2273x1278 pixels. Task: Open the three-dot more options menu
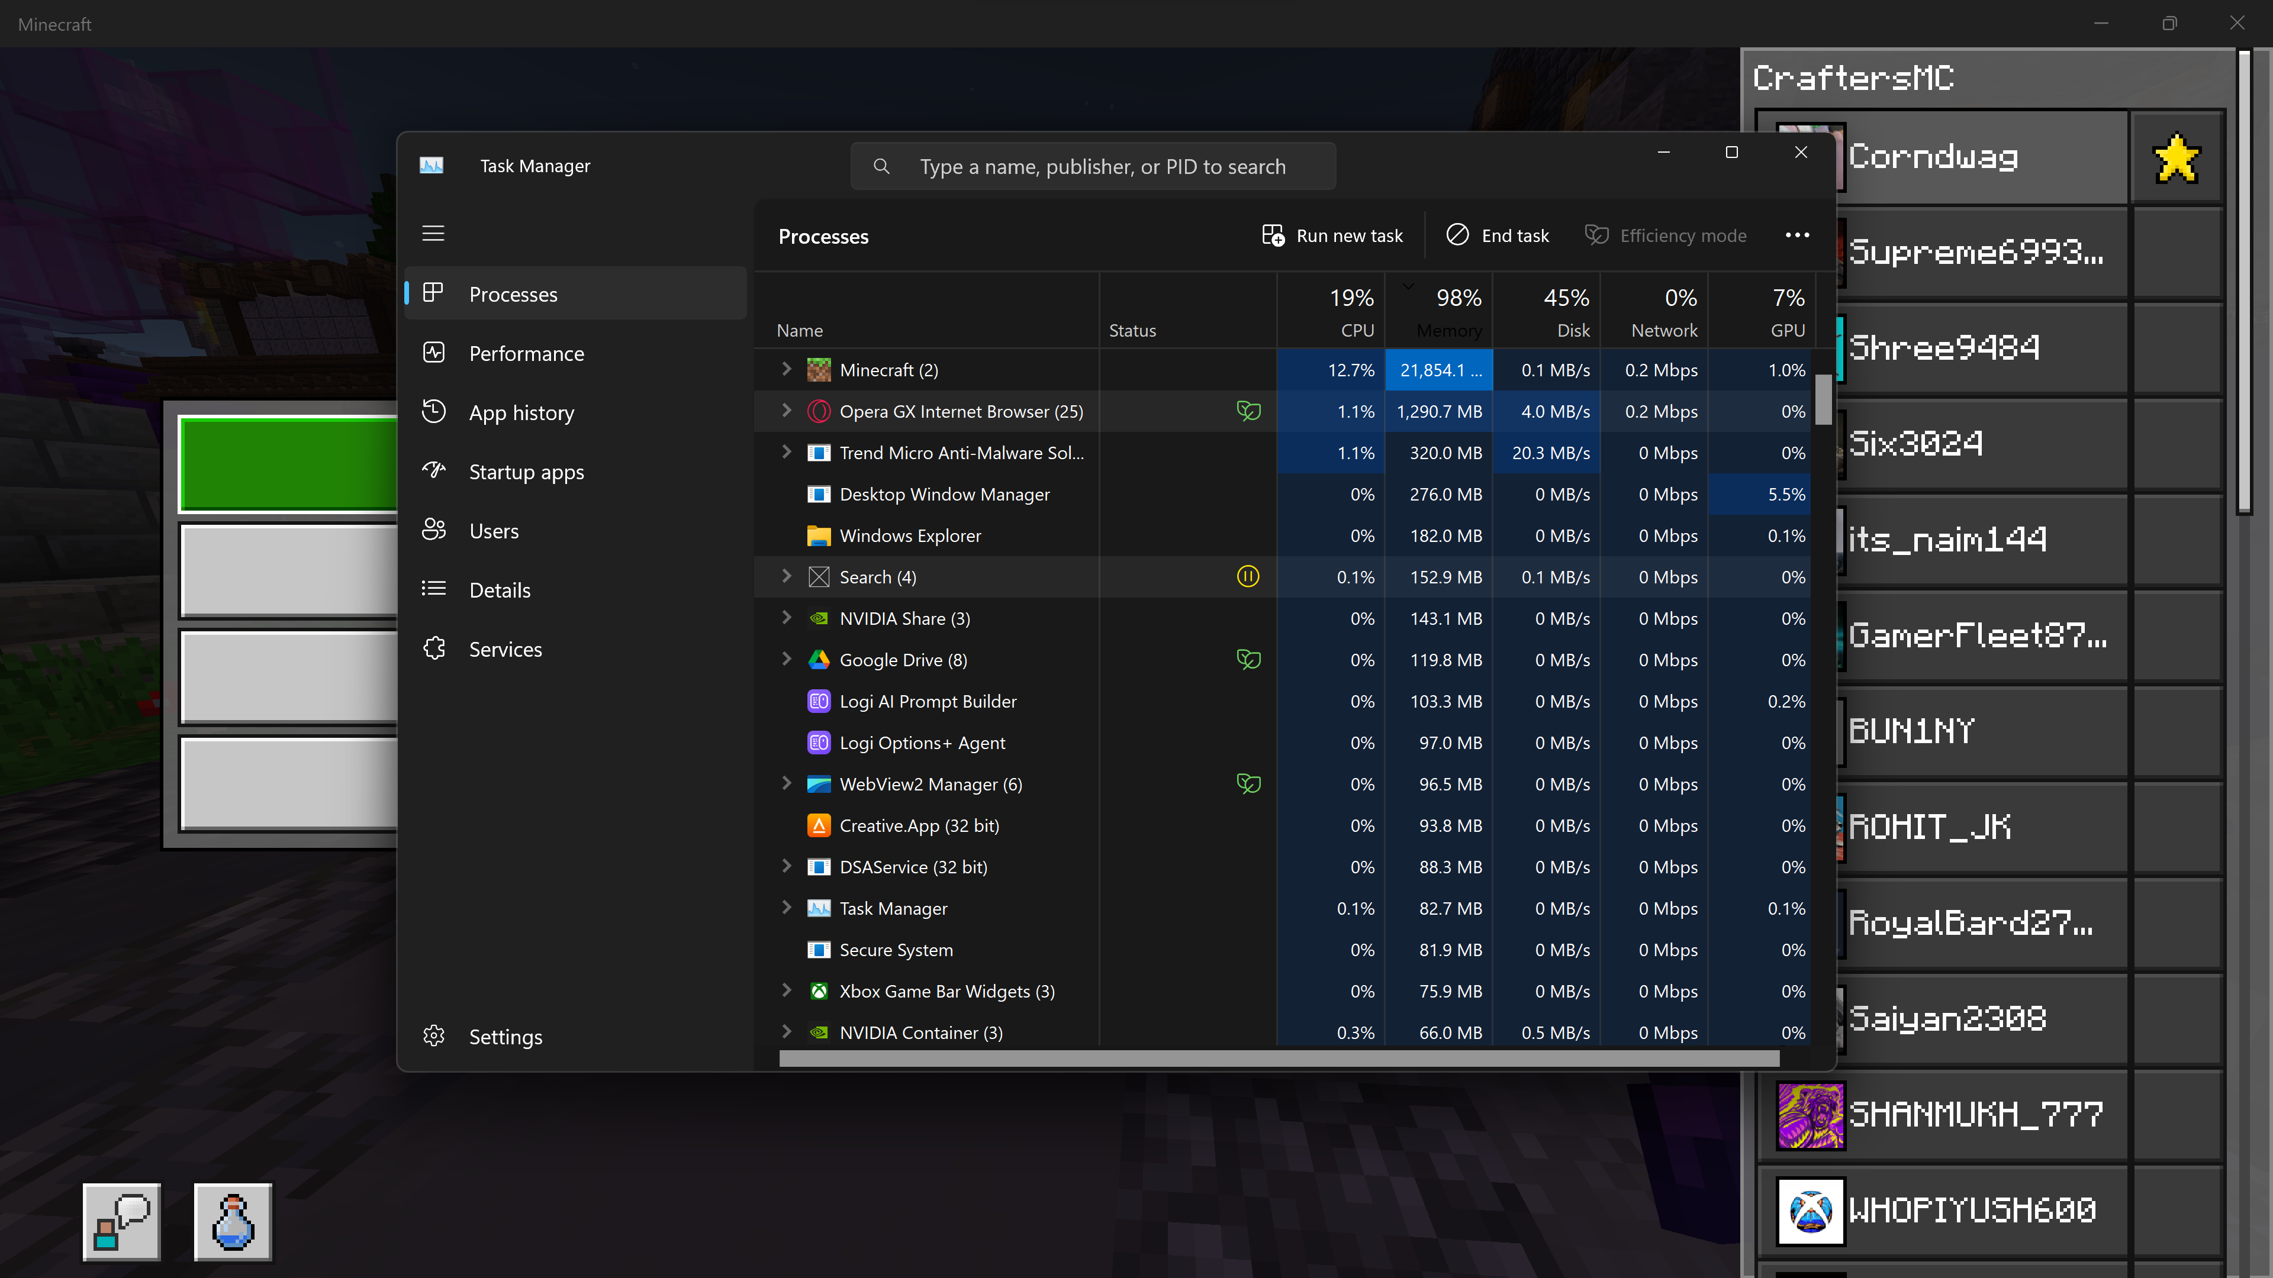[x=1796, y=235]
